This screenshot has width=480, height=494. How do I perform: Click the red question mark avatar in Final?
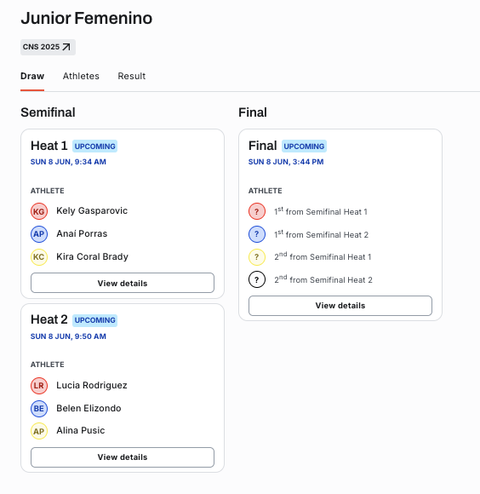(x=257, y=211)
